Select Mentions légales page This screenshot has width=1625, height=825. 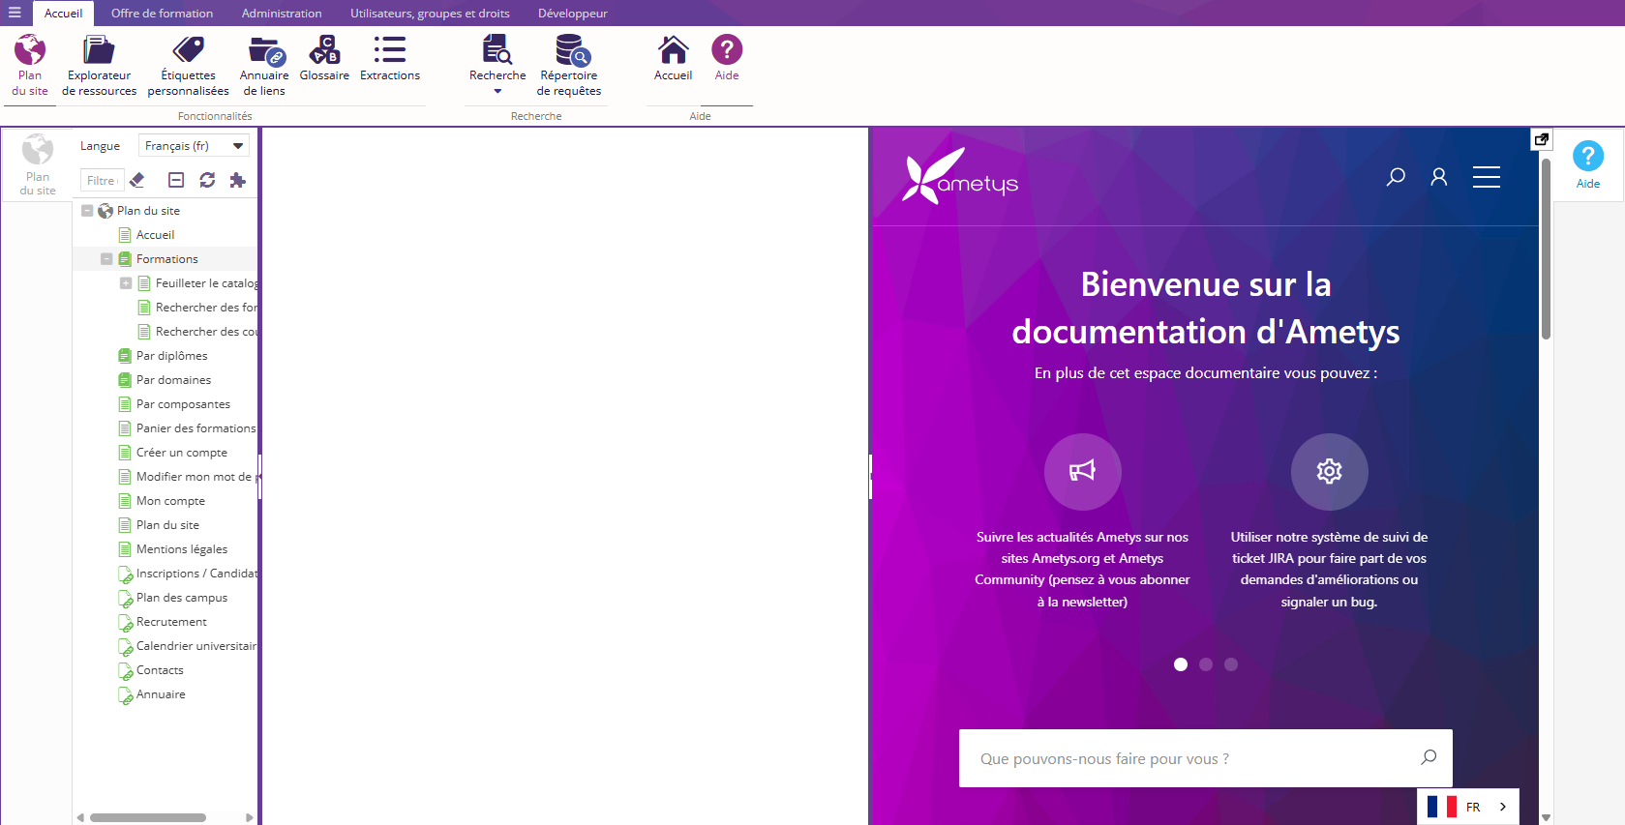[x=181, y=548]
